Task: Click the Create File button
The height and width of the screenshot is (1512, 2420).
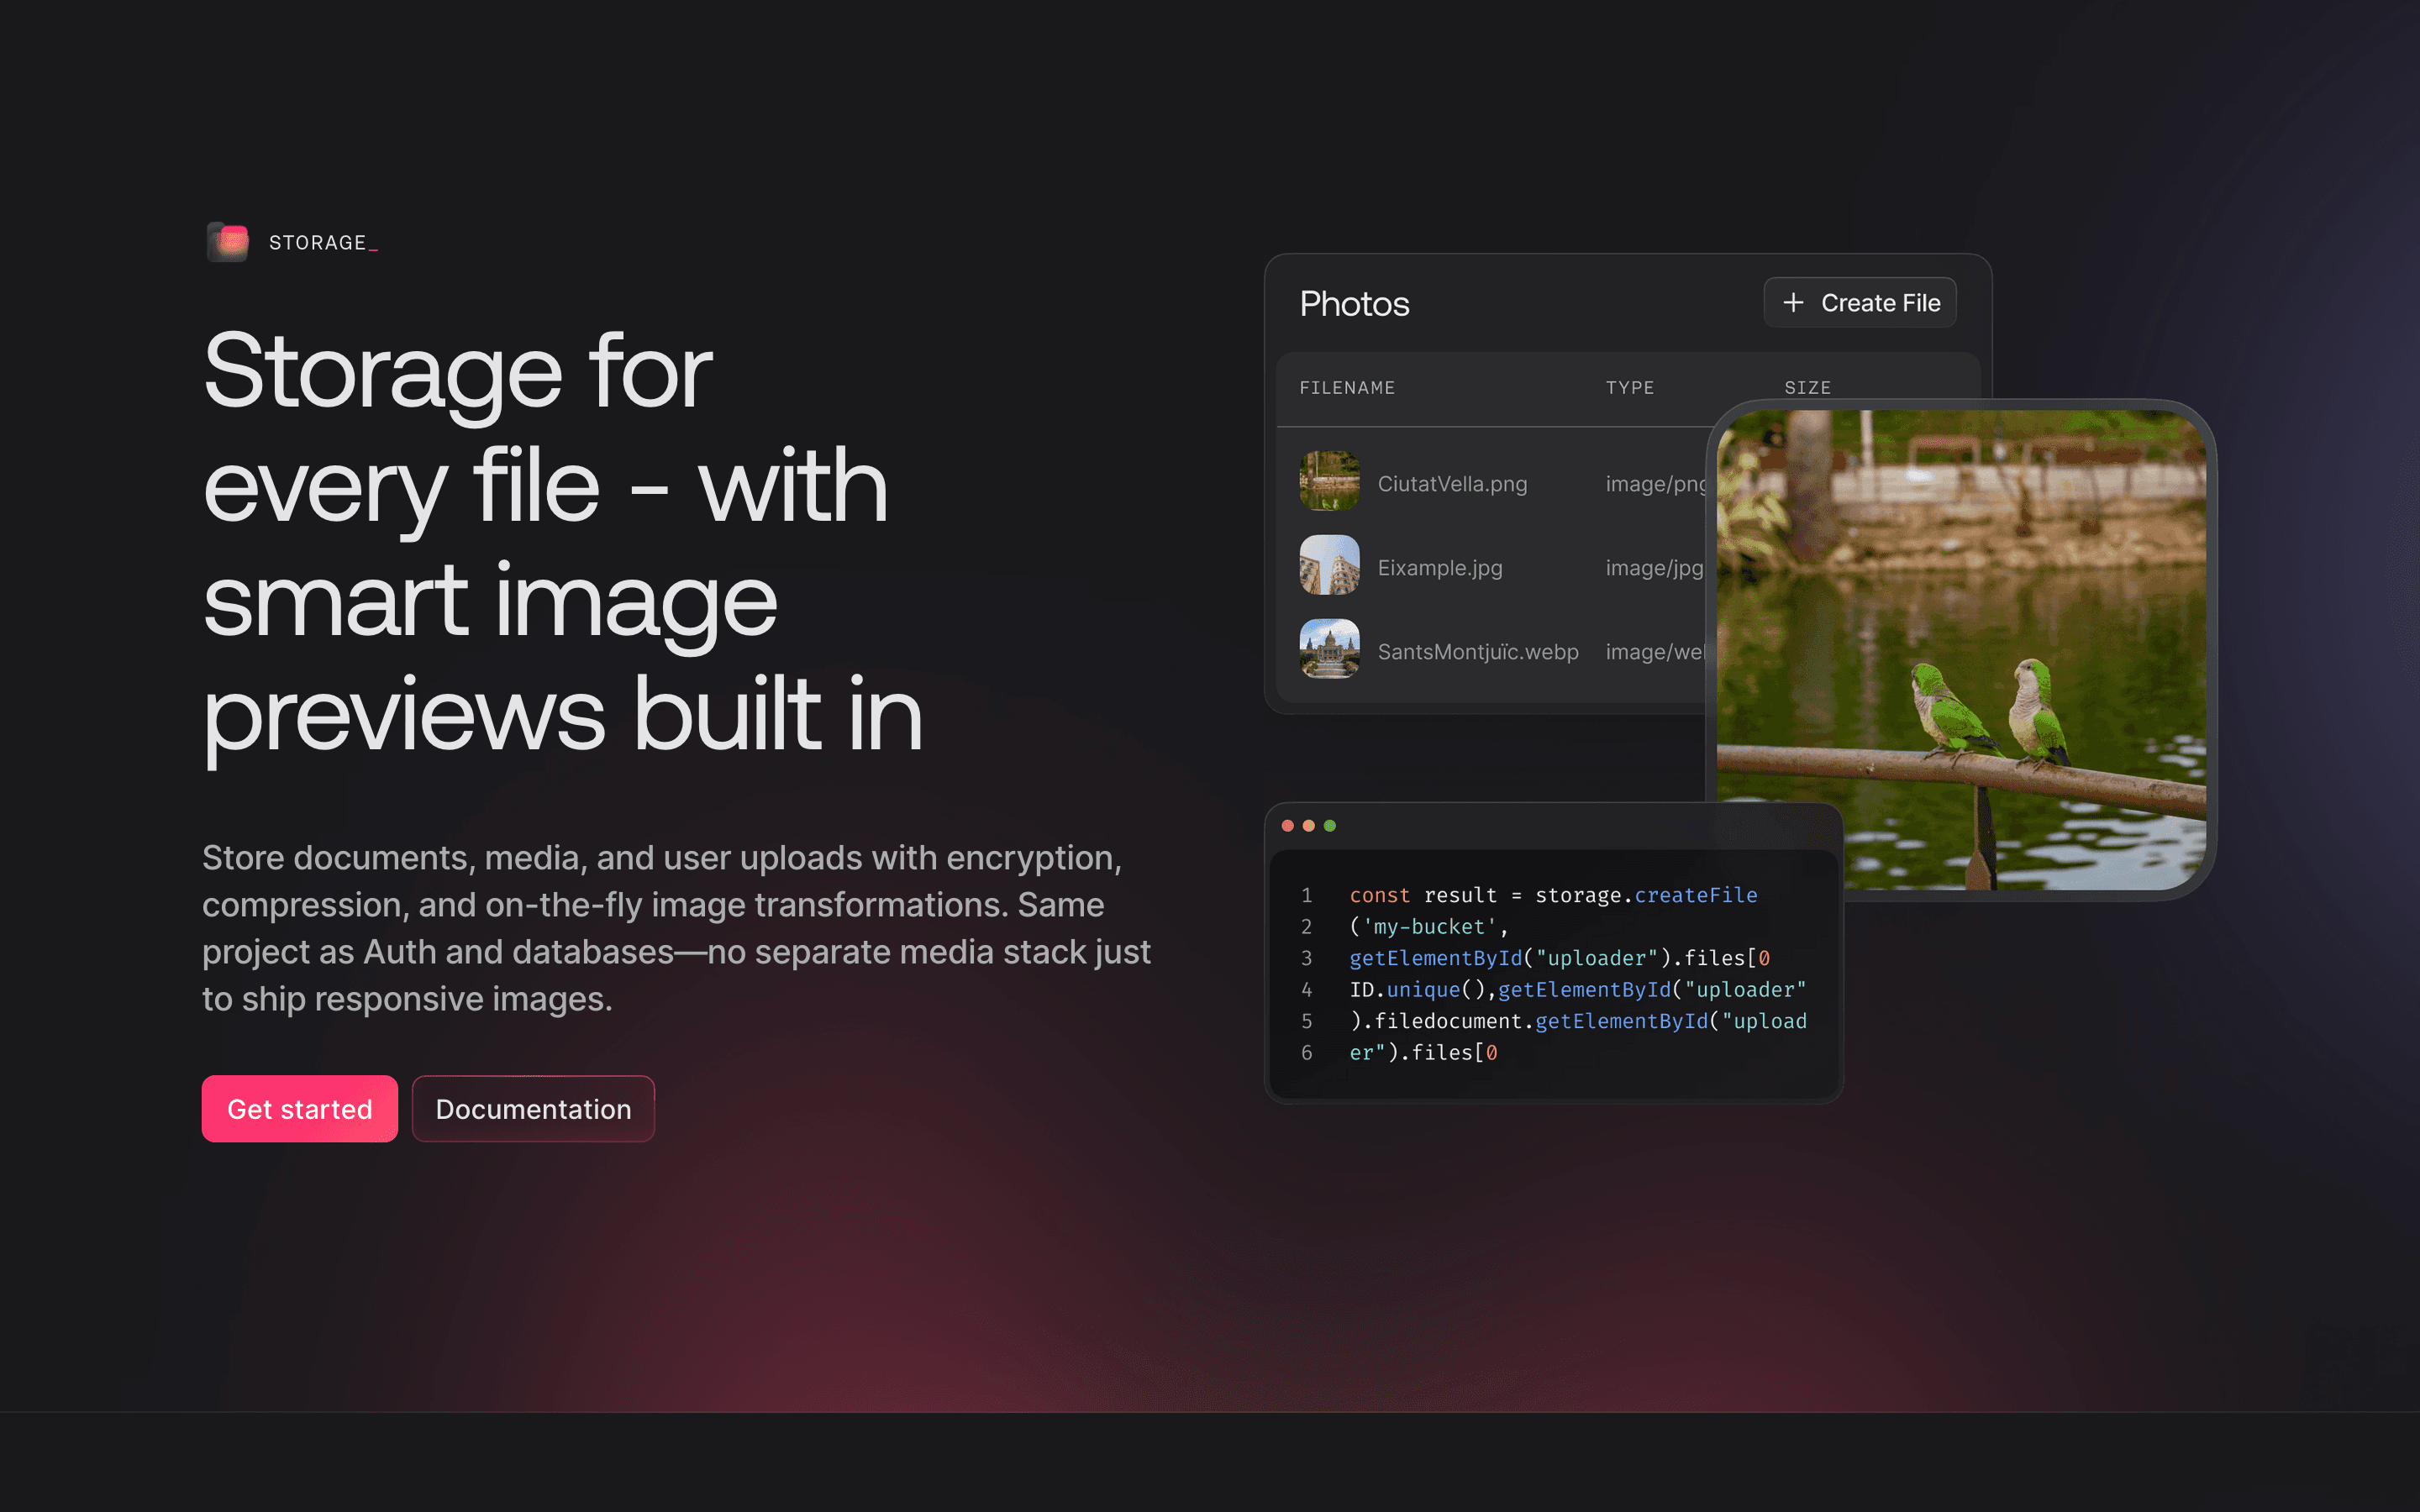Action: point(1860,302)
